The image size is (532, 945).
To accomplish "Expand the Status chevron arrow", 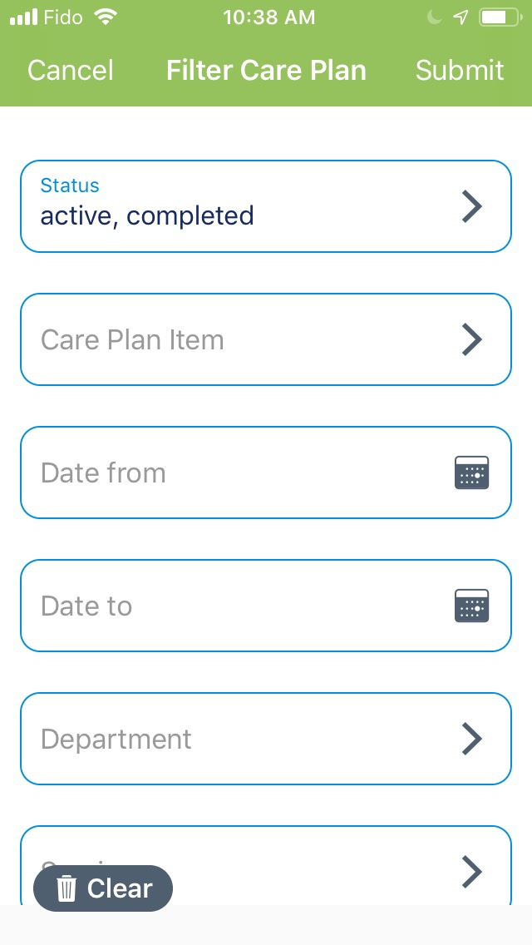I will (471, 206).
